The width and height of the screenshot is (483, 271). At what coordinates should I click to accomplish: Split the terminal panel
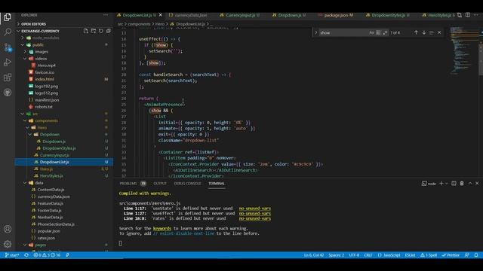tap(454, 184)
